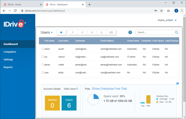Click the user group icon in toolbar
Screen dimensions: 186x119
[x=111, y=32]
